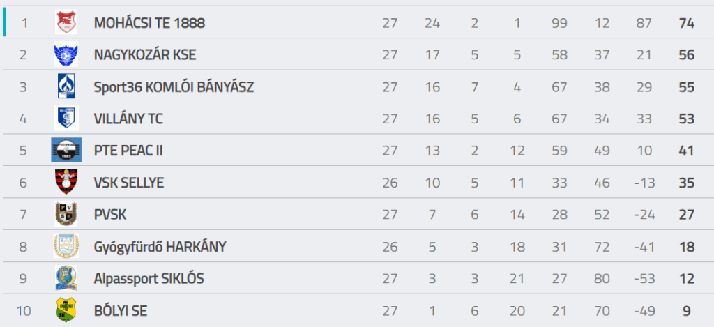Click the Nagykozár KSE blue winged logo

tap(66, 54)
